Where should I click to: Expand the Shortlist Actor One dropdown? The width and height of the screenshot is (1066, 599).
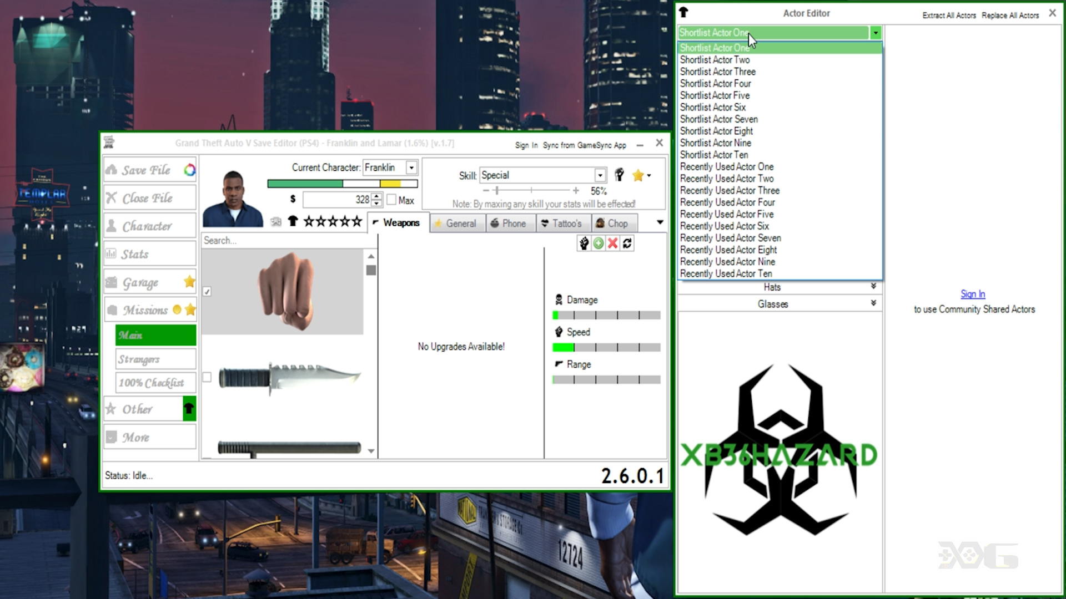[x=876, y=32]
